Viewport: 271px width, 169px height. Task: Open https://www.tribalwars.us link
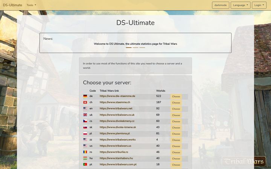(x=116, y=146)
